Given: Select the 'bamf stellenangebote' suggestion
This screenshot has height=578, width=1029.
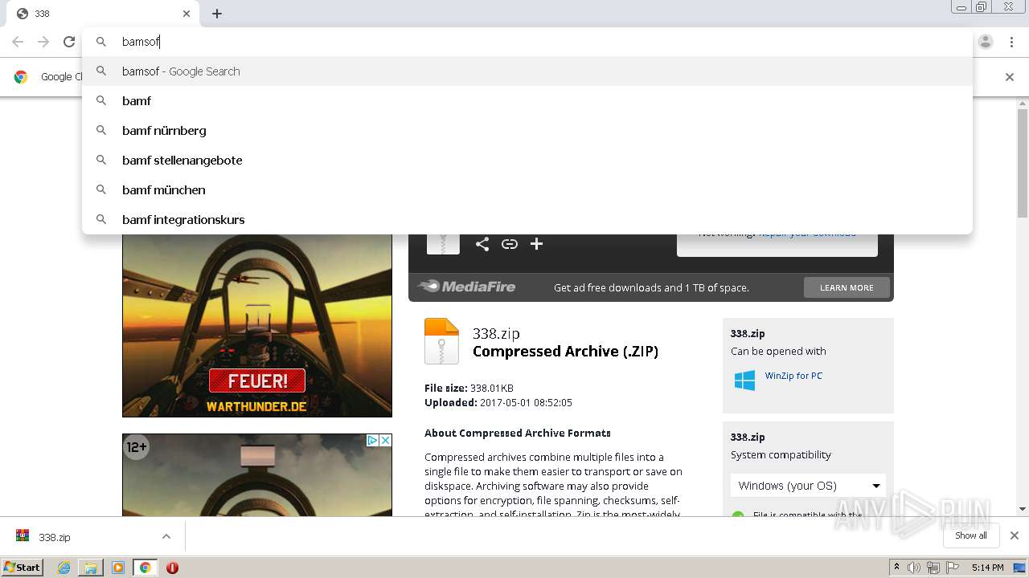Looking at the screenshot, I should point(527,161).
